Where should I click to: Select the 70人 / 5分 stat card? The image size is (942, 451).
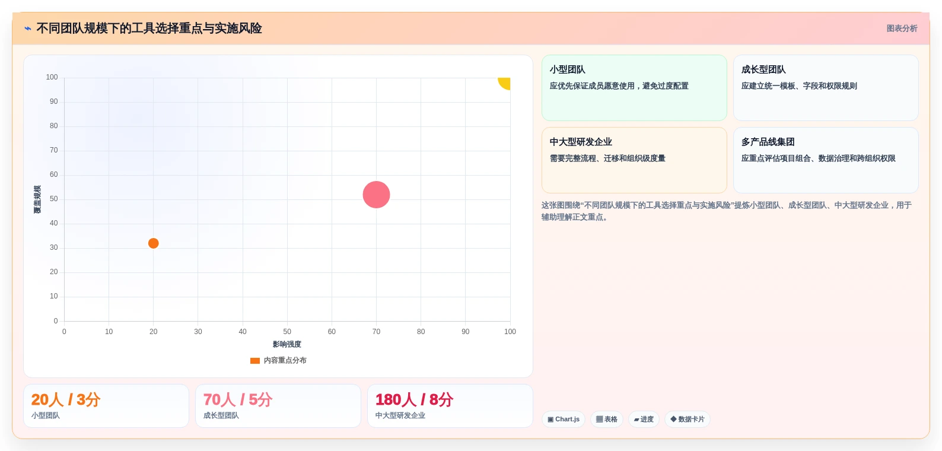pos(278,406)
